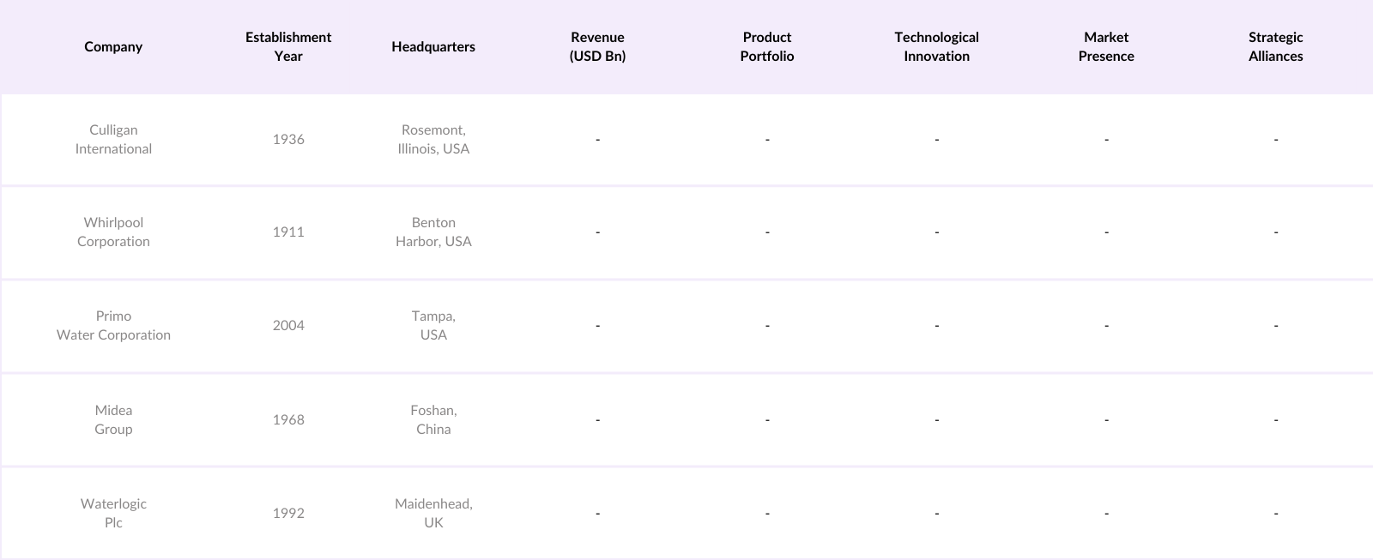Select the Maidenhead, UK headquarters cell
The height and width of the screenshot is (560, 1373).
click(x=433, y=513)
